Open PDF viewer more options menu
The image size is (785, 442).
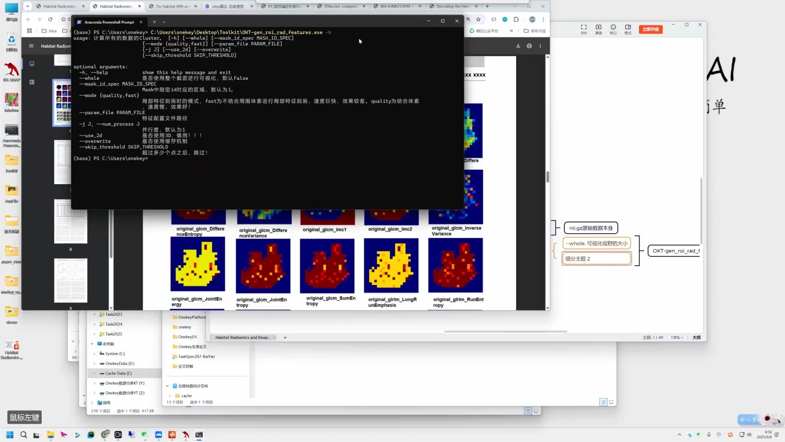coord(540,46)
